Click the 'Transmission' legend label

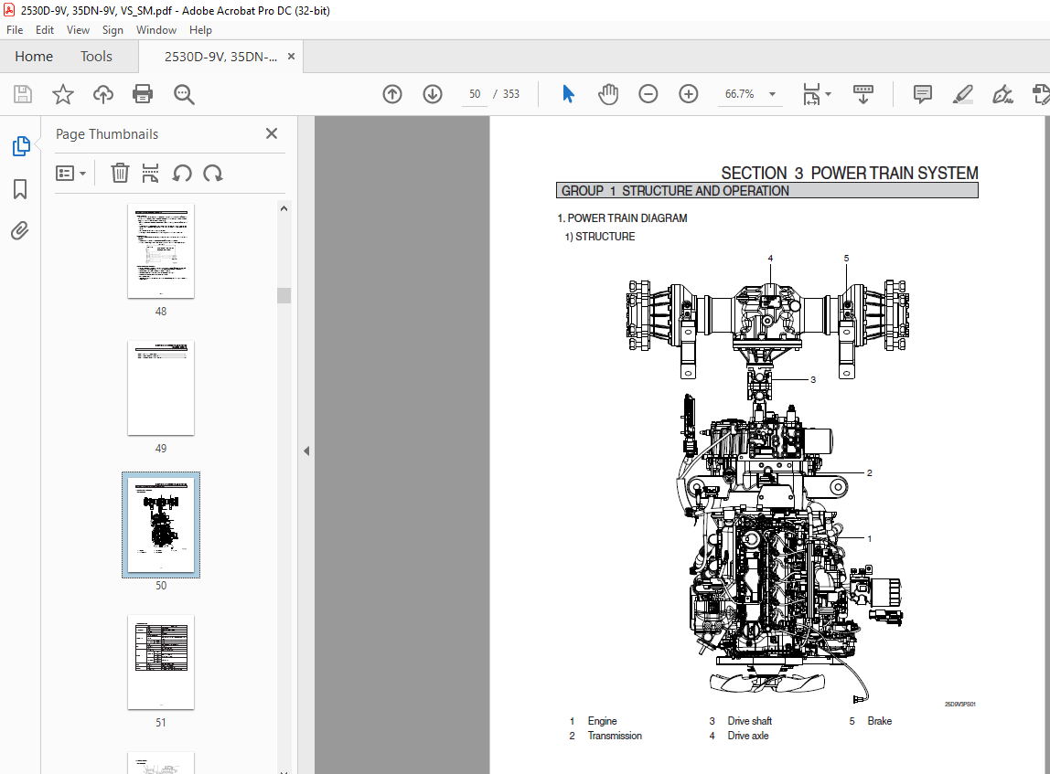coord(615,736)
